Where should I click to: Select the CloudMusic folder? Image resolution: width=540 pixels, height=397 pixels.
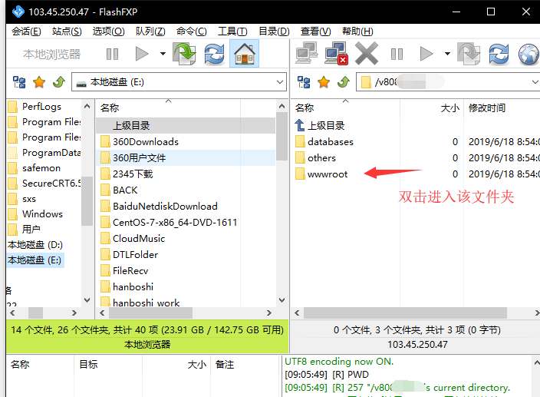click(x=139, y=239)
